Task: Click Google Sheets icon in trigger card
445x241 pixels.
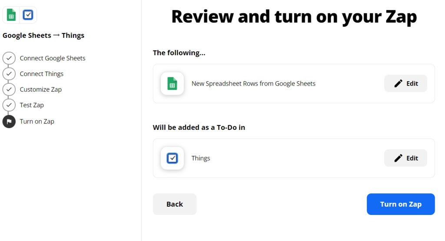Action: (x=172, y=83)
